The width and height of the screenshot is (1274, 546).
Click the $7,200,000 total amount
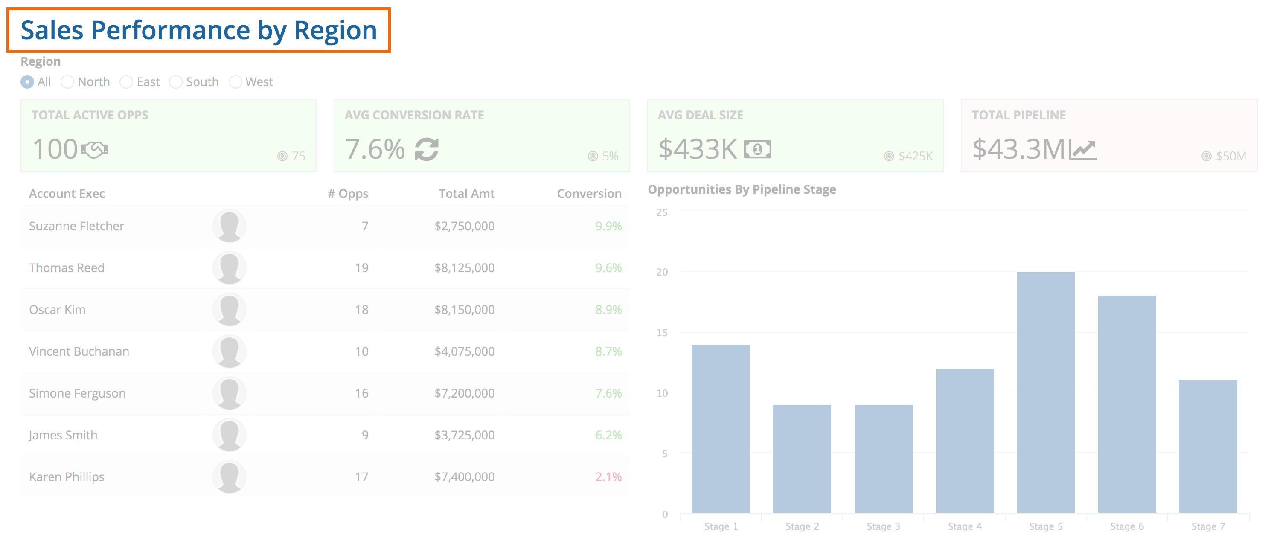coord(464,393)
